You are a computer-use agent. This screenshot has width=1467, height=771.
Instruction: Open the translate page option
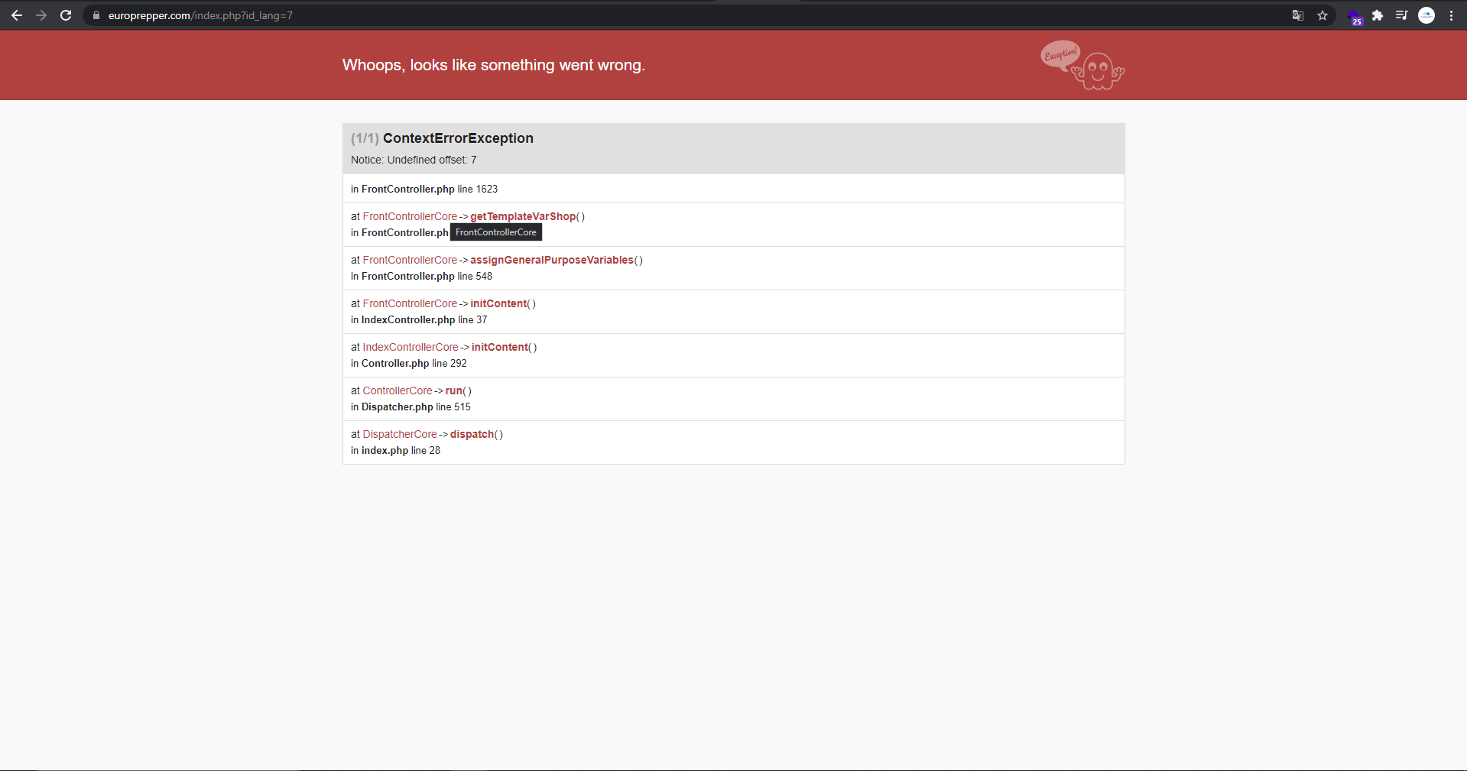pyautogui.click(x=1297, y=15)
